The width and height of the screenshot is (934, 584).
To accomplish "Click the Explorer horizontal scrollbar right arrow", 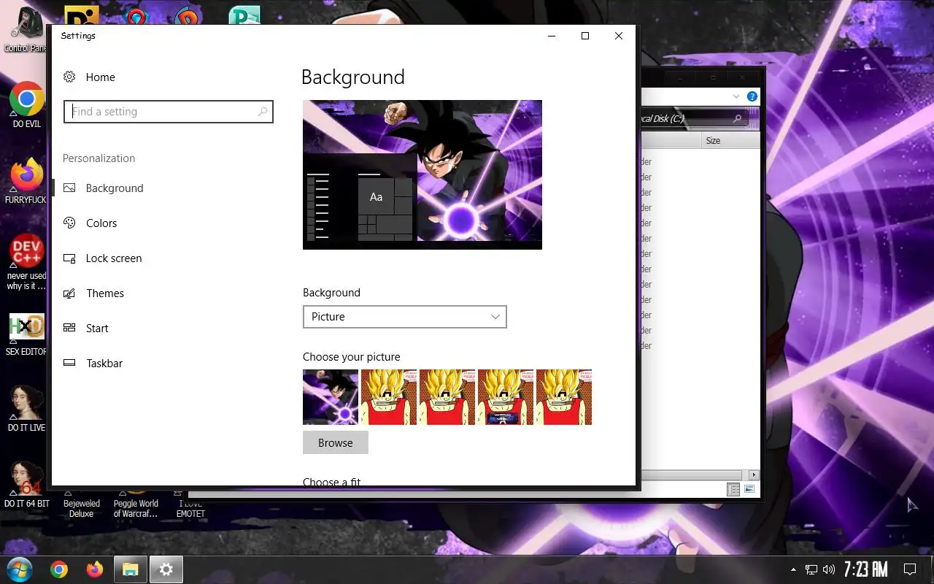I will coord(754,474).
